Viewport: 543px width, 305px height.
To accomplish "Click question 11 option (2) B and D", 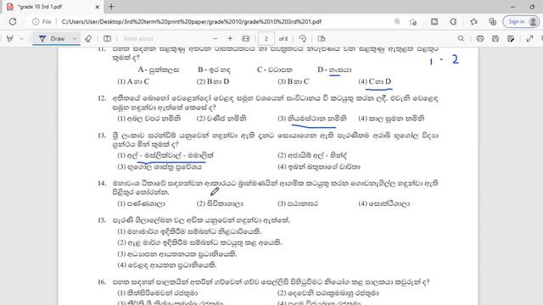I will [213, 81].
